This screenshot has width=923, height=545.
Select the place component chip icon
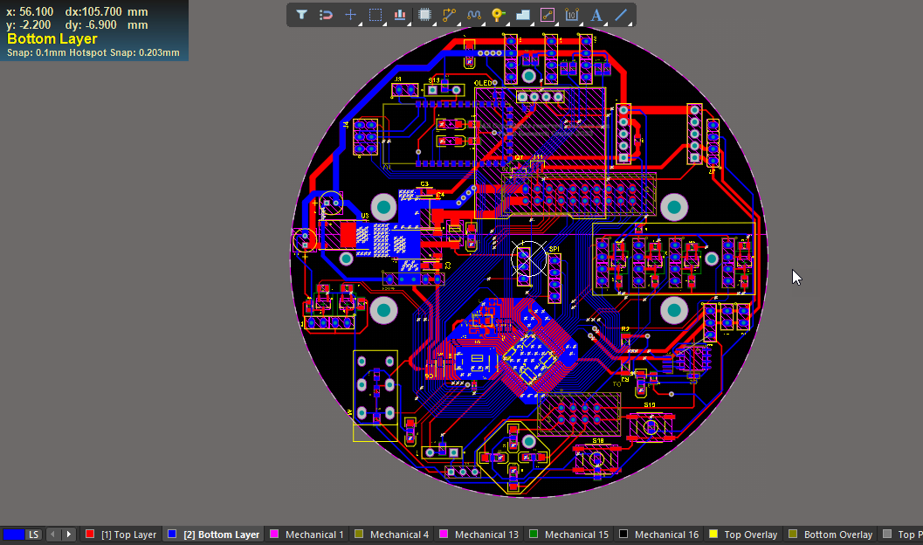[x=424, y=15]
